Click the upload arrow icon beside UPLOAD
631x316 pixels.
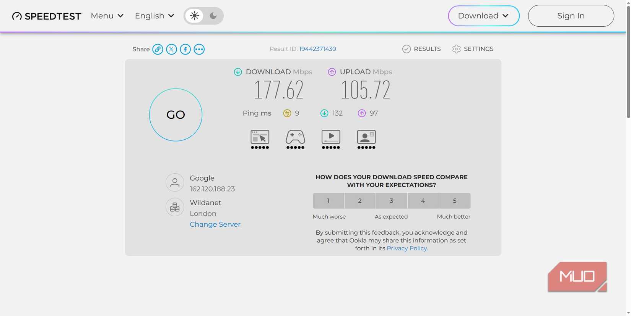332,72
